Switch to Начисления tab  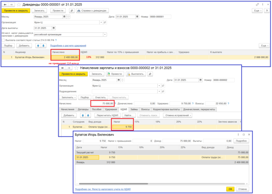68,109
